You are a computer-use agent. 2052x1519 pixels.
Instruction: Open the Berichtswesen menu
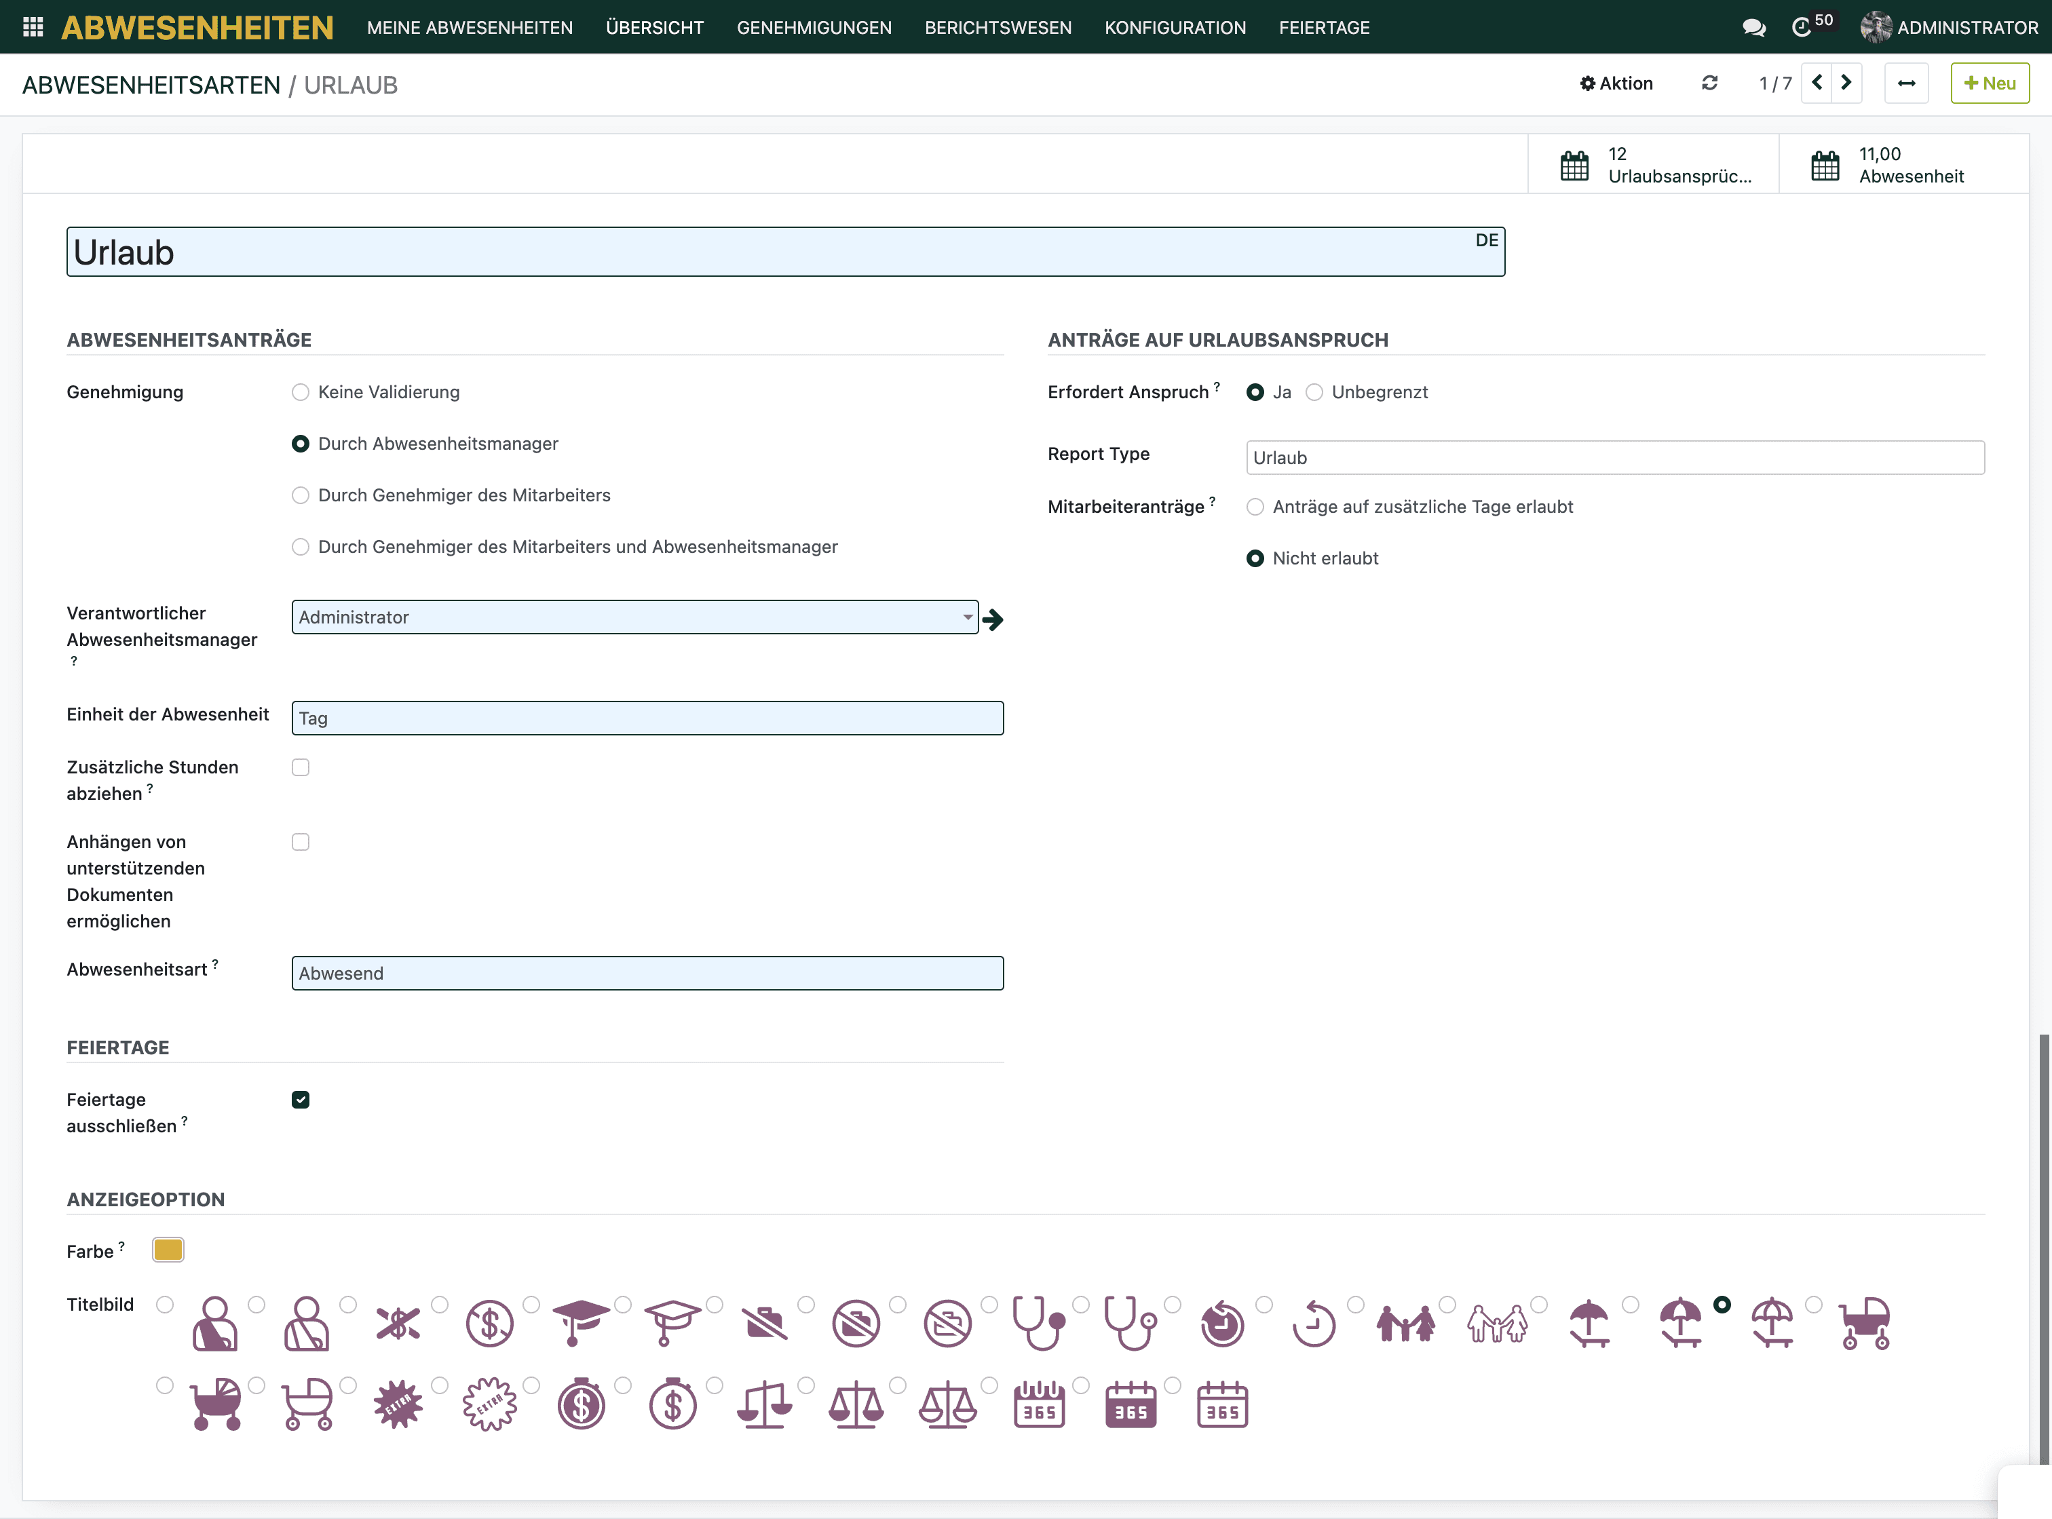coord(998,28)
